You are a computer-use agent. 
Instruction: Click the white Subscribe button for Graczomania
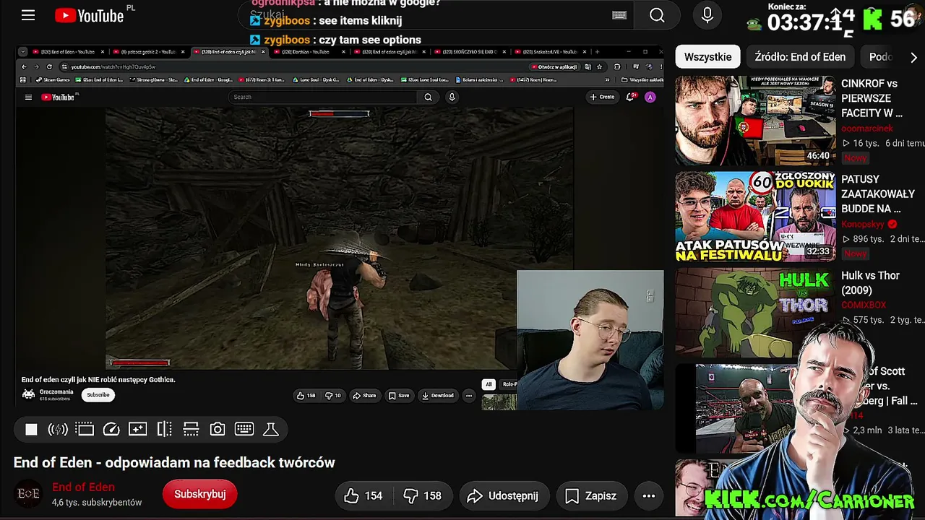pos(98,395)
